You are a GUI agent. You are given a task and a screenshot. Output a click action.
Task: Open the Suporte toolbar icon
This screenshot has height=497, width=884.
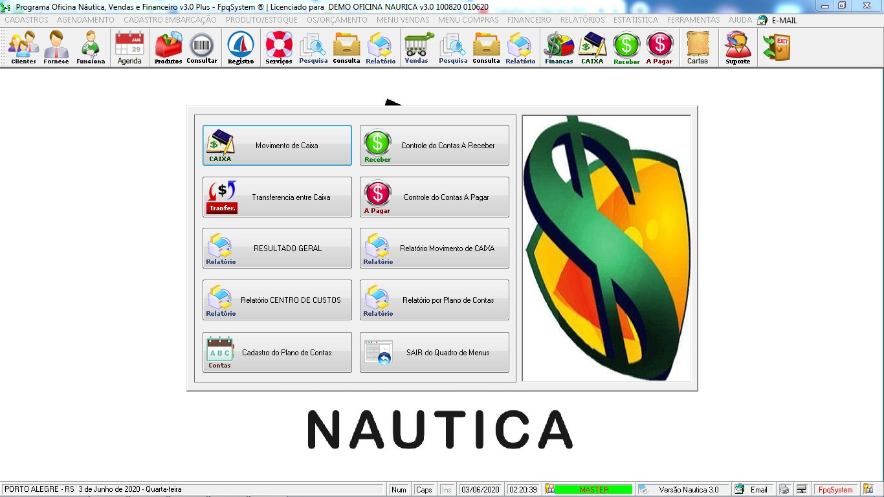click(x=738, y=48)
